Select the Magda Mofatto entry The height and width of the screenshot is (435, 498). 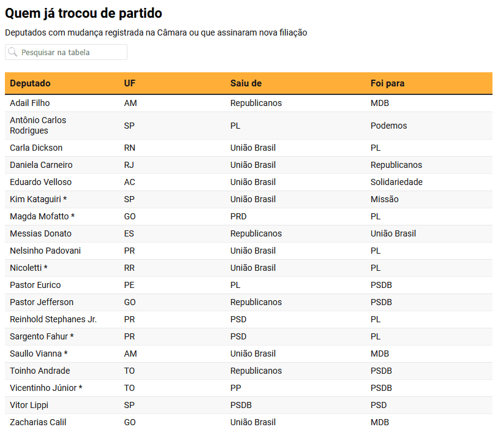point(42,216)
